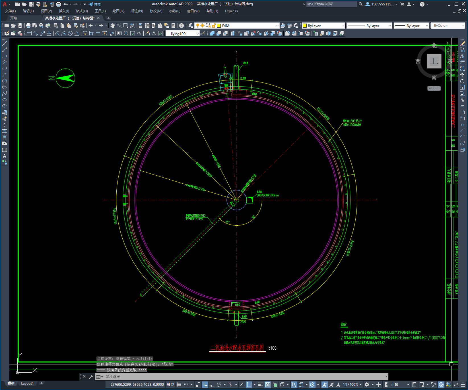The width and height of the screenshot is (468, 390).
Task: Toggle hardware acceleration in status bar
Action: [441, 385]
